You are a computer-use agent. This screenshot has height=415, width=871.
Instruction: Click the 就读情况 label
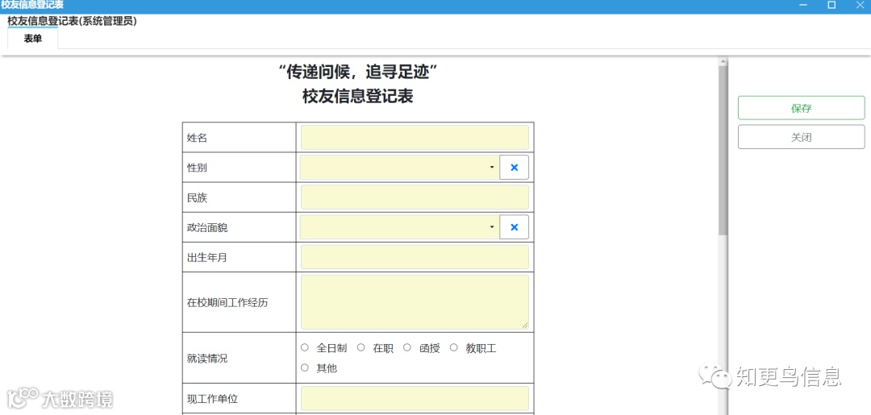pos(207,358)
